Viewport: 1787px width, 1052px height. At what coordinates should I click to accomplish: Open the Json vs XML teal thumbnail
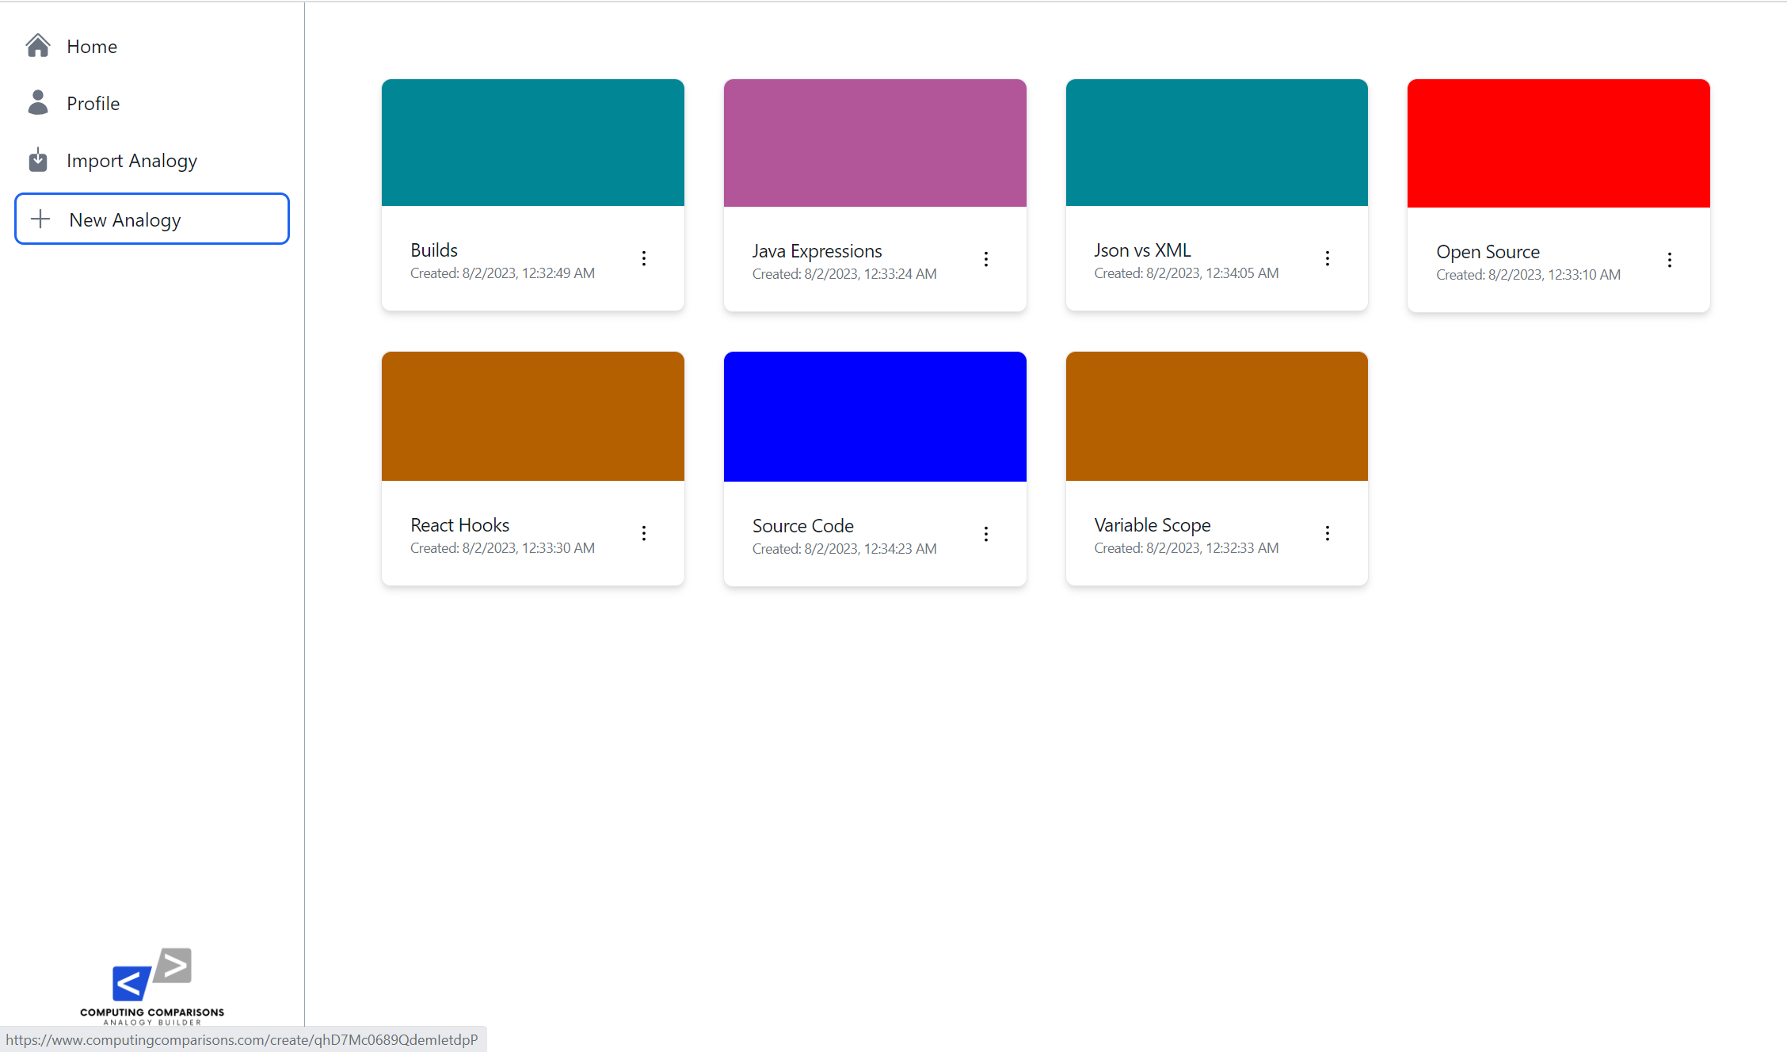point(1217,143)
